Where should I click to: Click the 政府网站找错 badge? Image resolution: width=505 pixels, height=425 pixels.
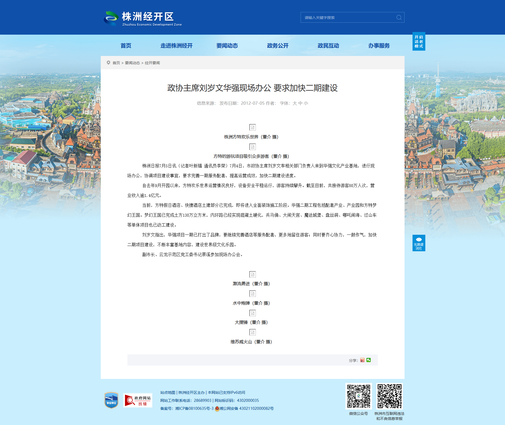tap(138, 400)
